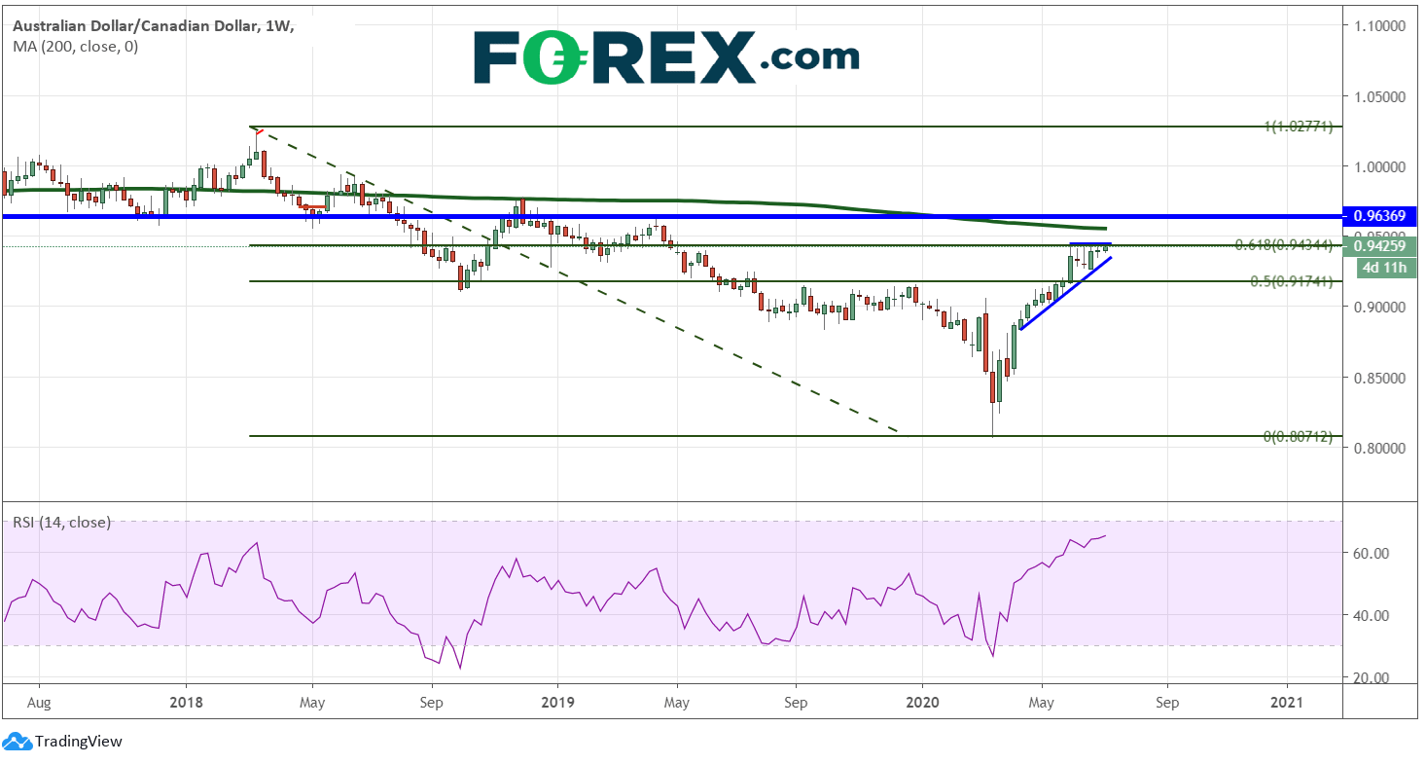
Task: Select the short blue rising trendline
Action: coord(1065,293)
